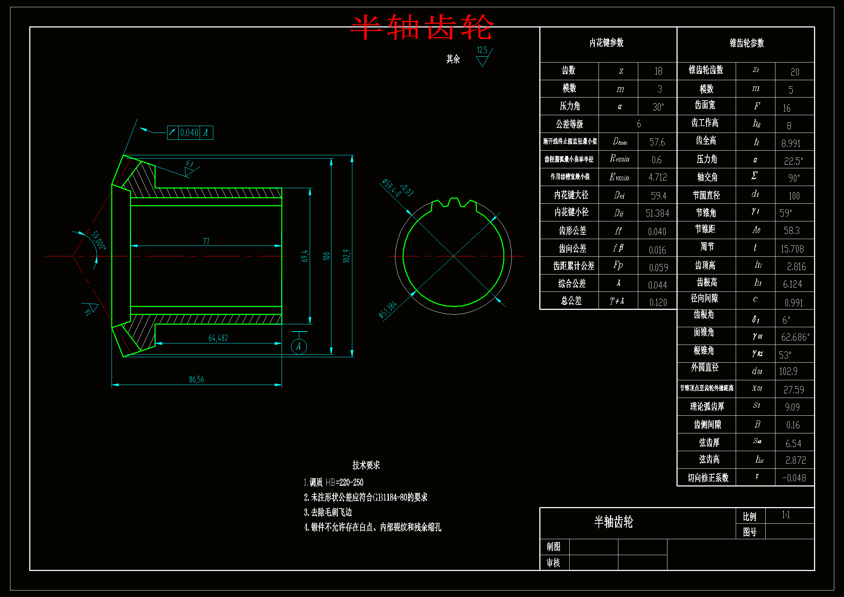Viewport: 844px width, 597px height.
Task: Select the 内花键小径 row label
Action: click(571, 212)
